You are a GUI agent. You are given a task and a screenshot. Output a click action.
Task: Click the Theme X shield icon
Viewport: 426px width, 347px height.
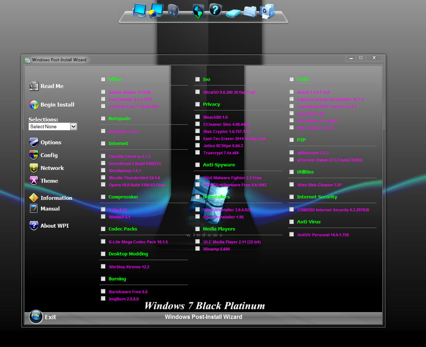[x=34, y=180]
